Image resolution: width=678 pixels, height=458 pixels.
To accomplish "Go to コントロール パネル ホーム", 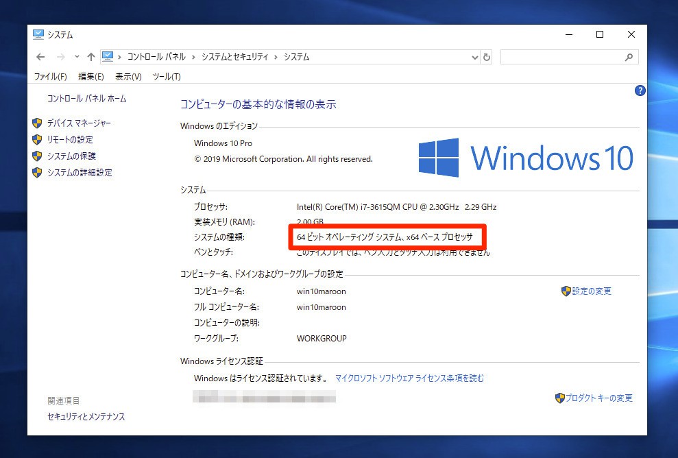I will (x=86, y=99).
